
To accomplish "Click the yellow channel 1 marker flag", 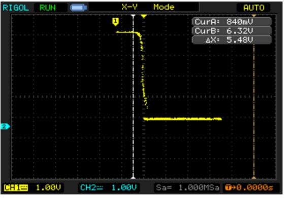I will click(x=115, y=22).
